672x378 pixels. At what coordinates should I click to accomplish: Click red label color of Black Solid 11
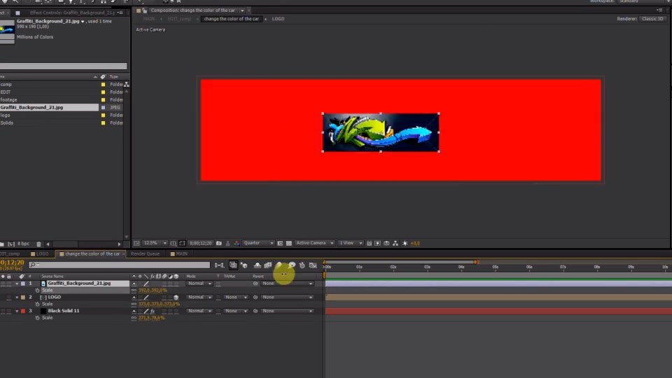point(23,311)
